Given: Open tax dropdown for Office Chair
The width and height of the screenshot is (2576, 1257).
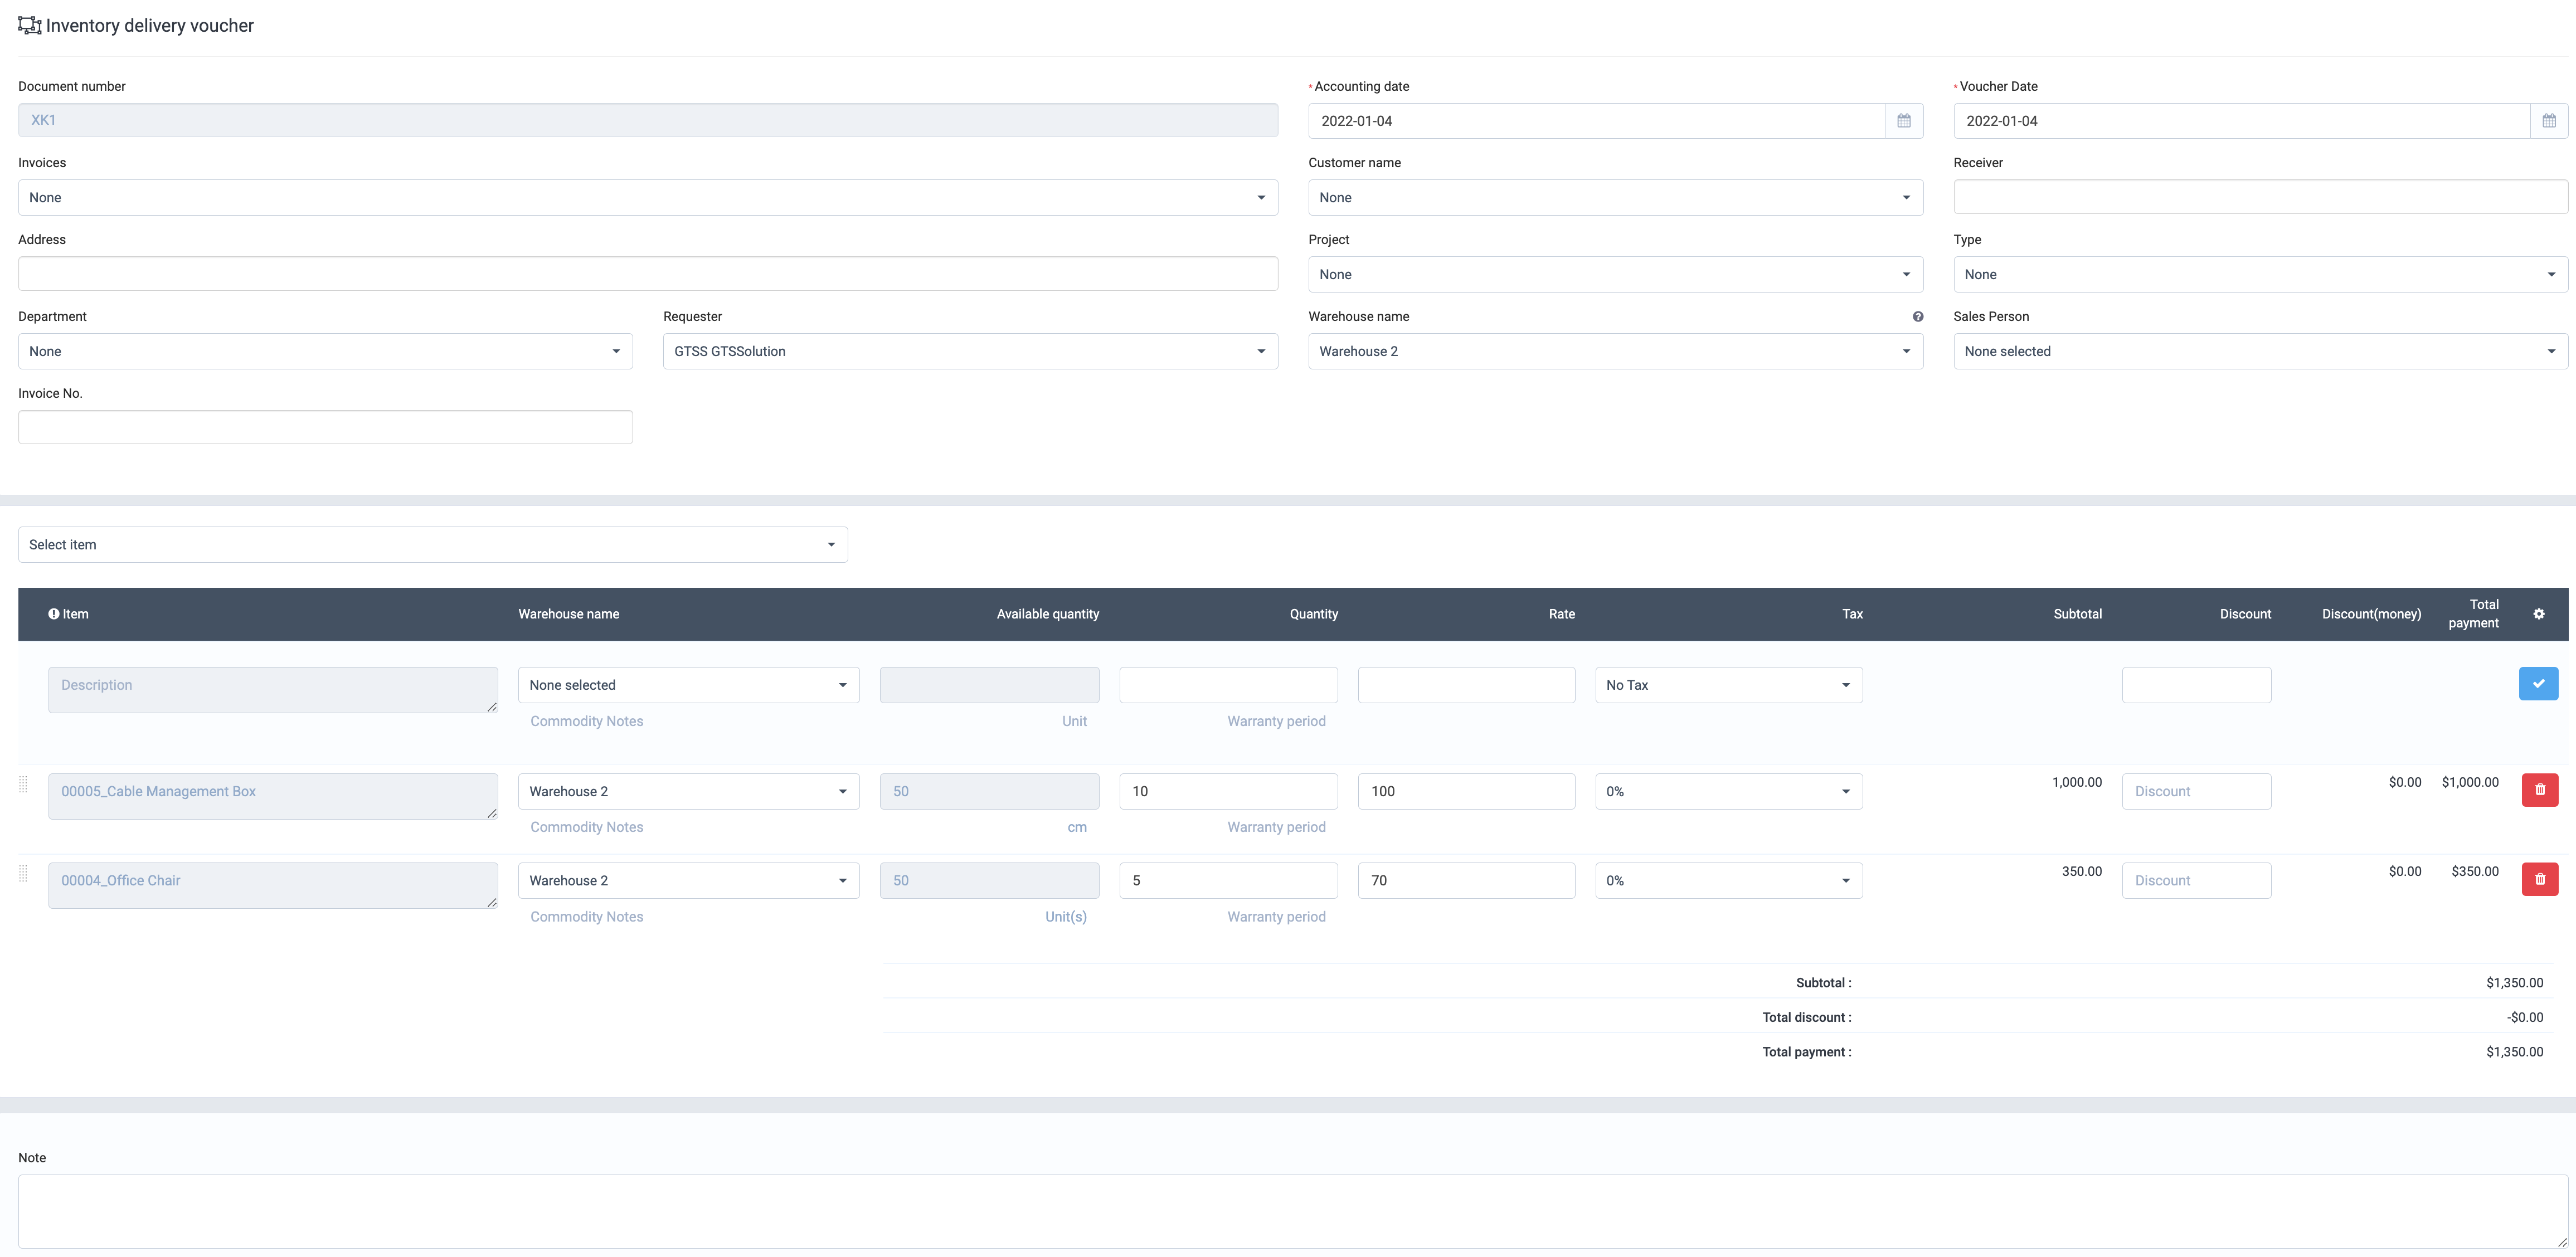Looking at the screenshot, I should pyautogui.click(x=1729, y=880).
